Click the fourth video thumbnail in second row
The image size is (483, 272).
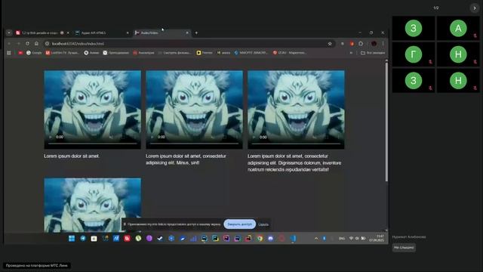click(92, 205)
